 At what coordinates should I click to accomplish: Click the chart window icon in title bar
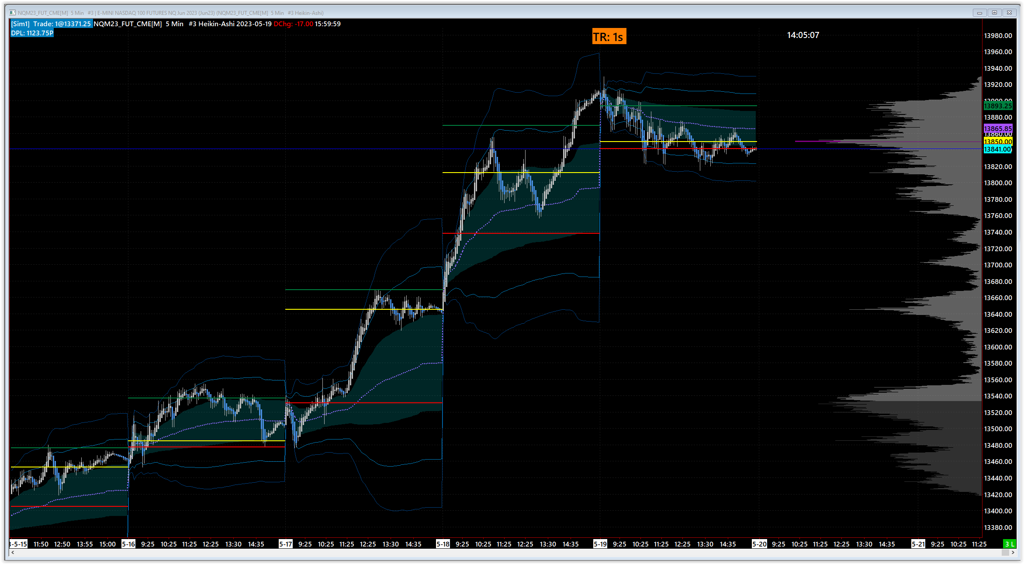[12, 13]
